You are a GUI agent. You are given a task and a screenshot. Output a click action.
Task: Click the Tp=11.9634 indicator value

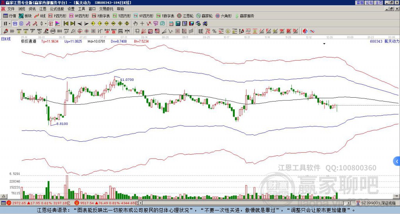[x=50, y=41]
